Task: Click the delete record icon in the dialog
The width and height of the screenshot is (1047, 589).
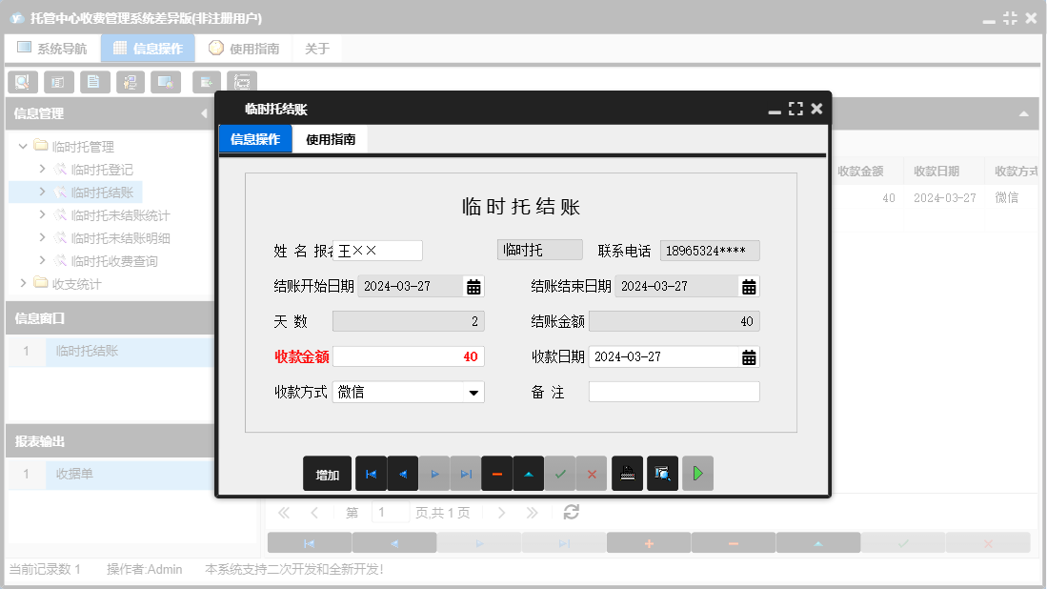Action: [x=496, y=474]
